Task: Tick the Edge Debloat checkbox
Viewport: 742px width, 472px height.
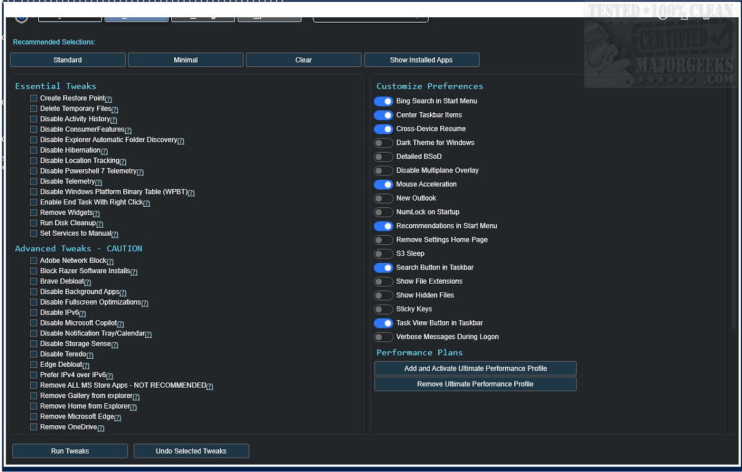Action: click(x=34, y=365)
